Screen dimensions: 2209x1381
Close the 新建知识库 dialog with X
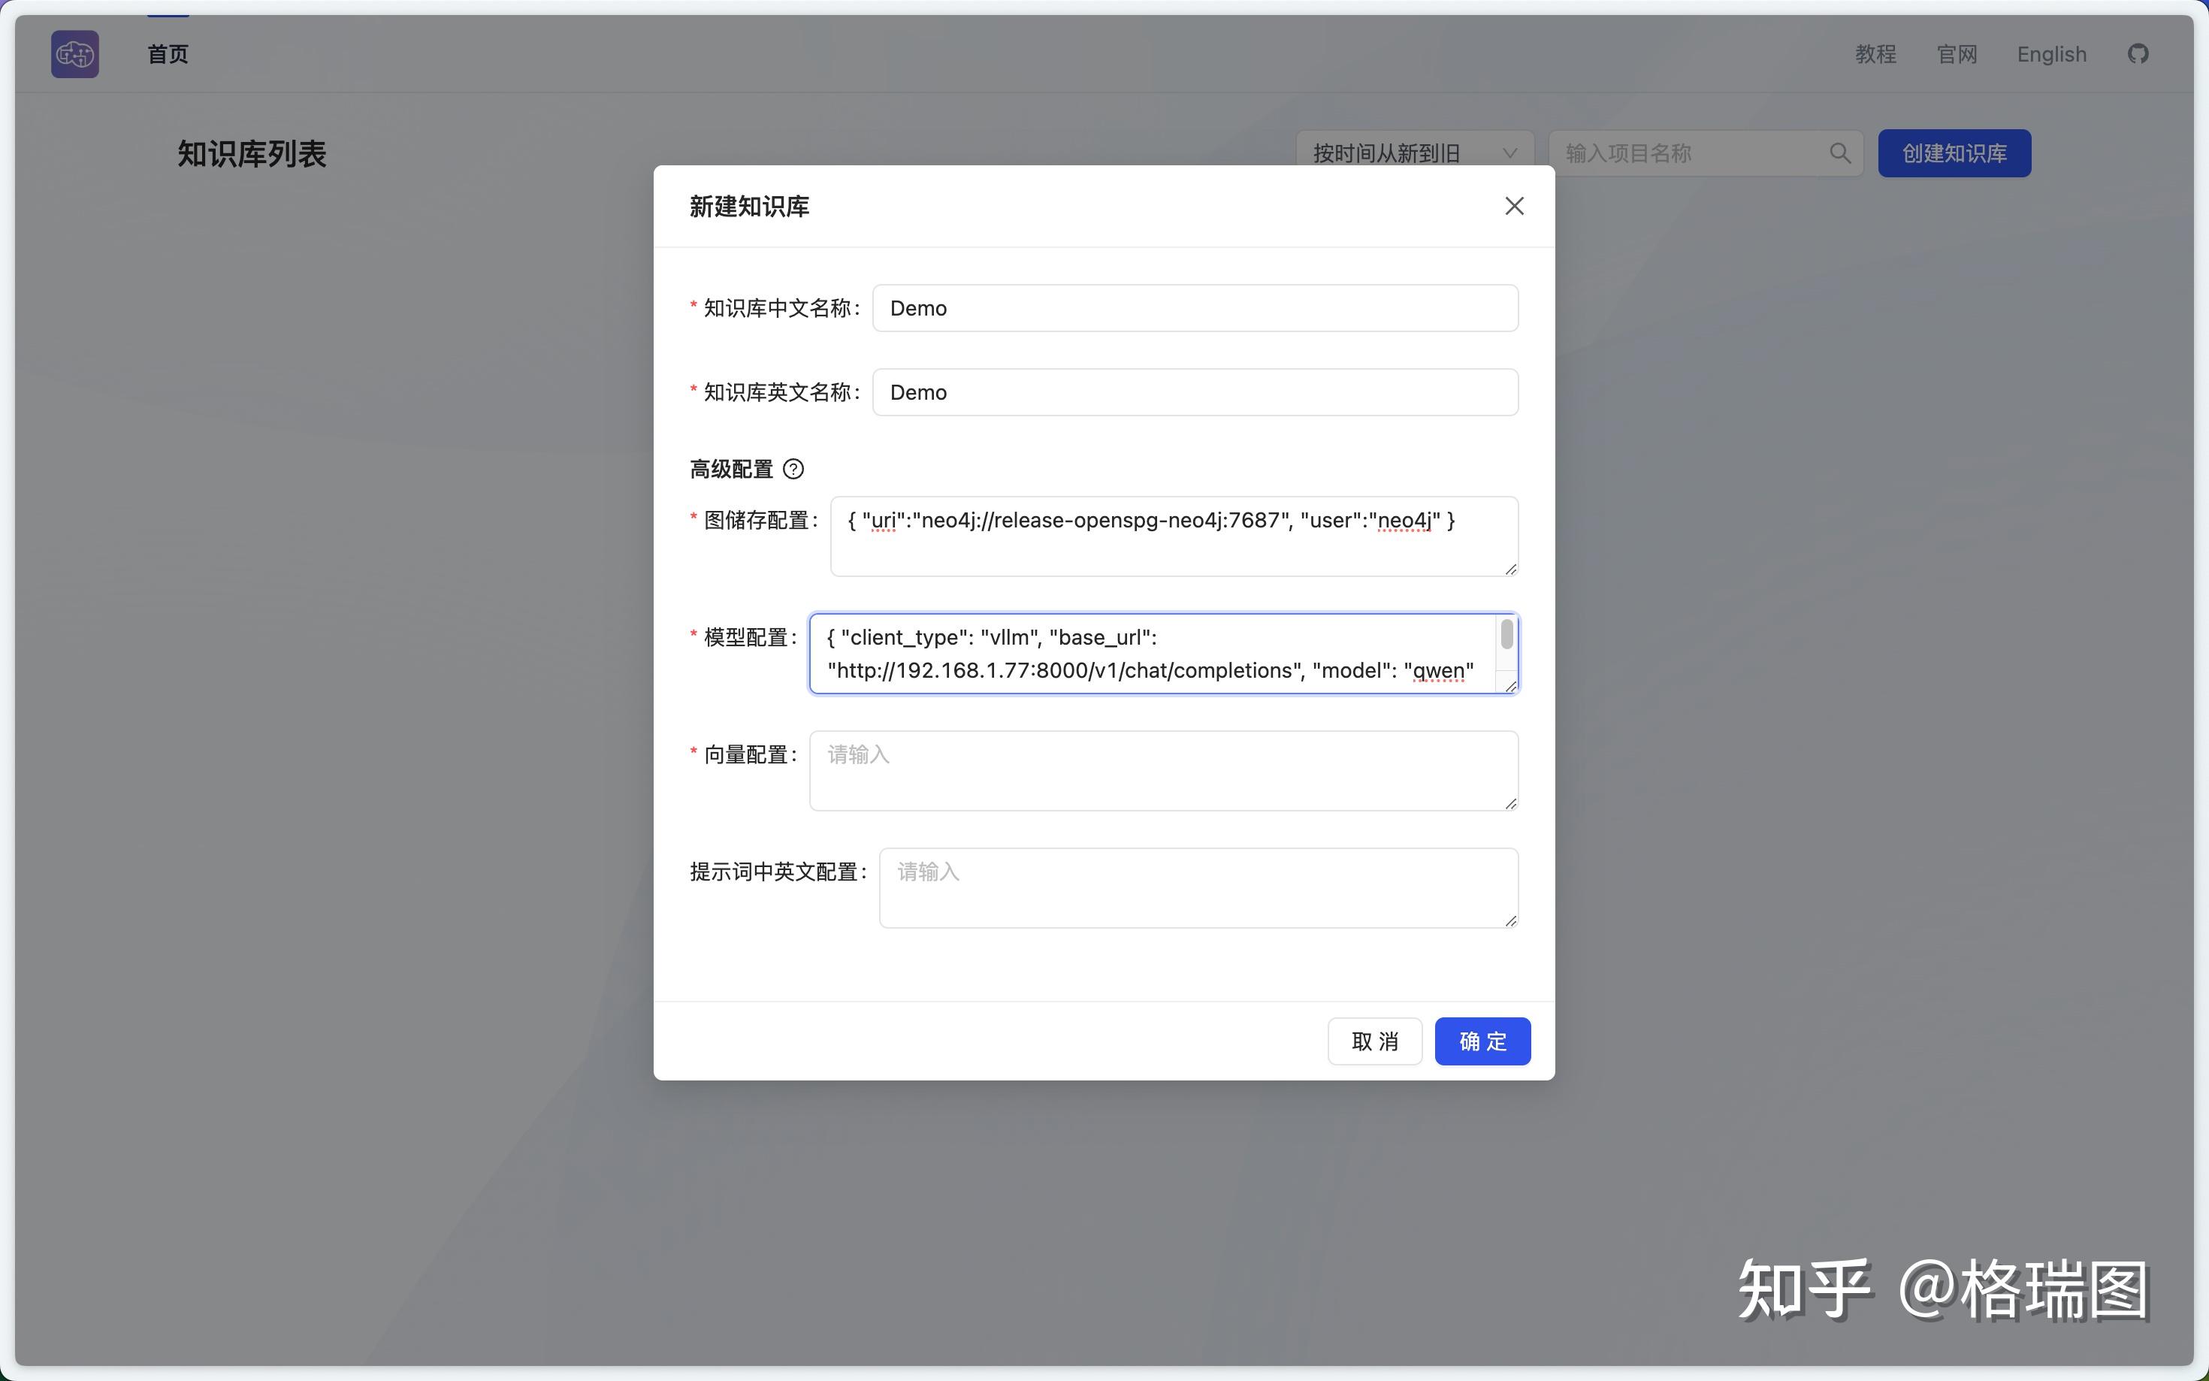click(1514, 207)
